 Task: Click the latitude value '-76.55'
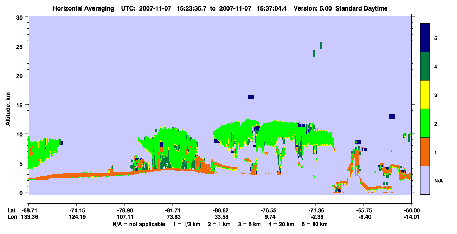point(268,210)
